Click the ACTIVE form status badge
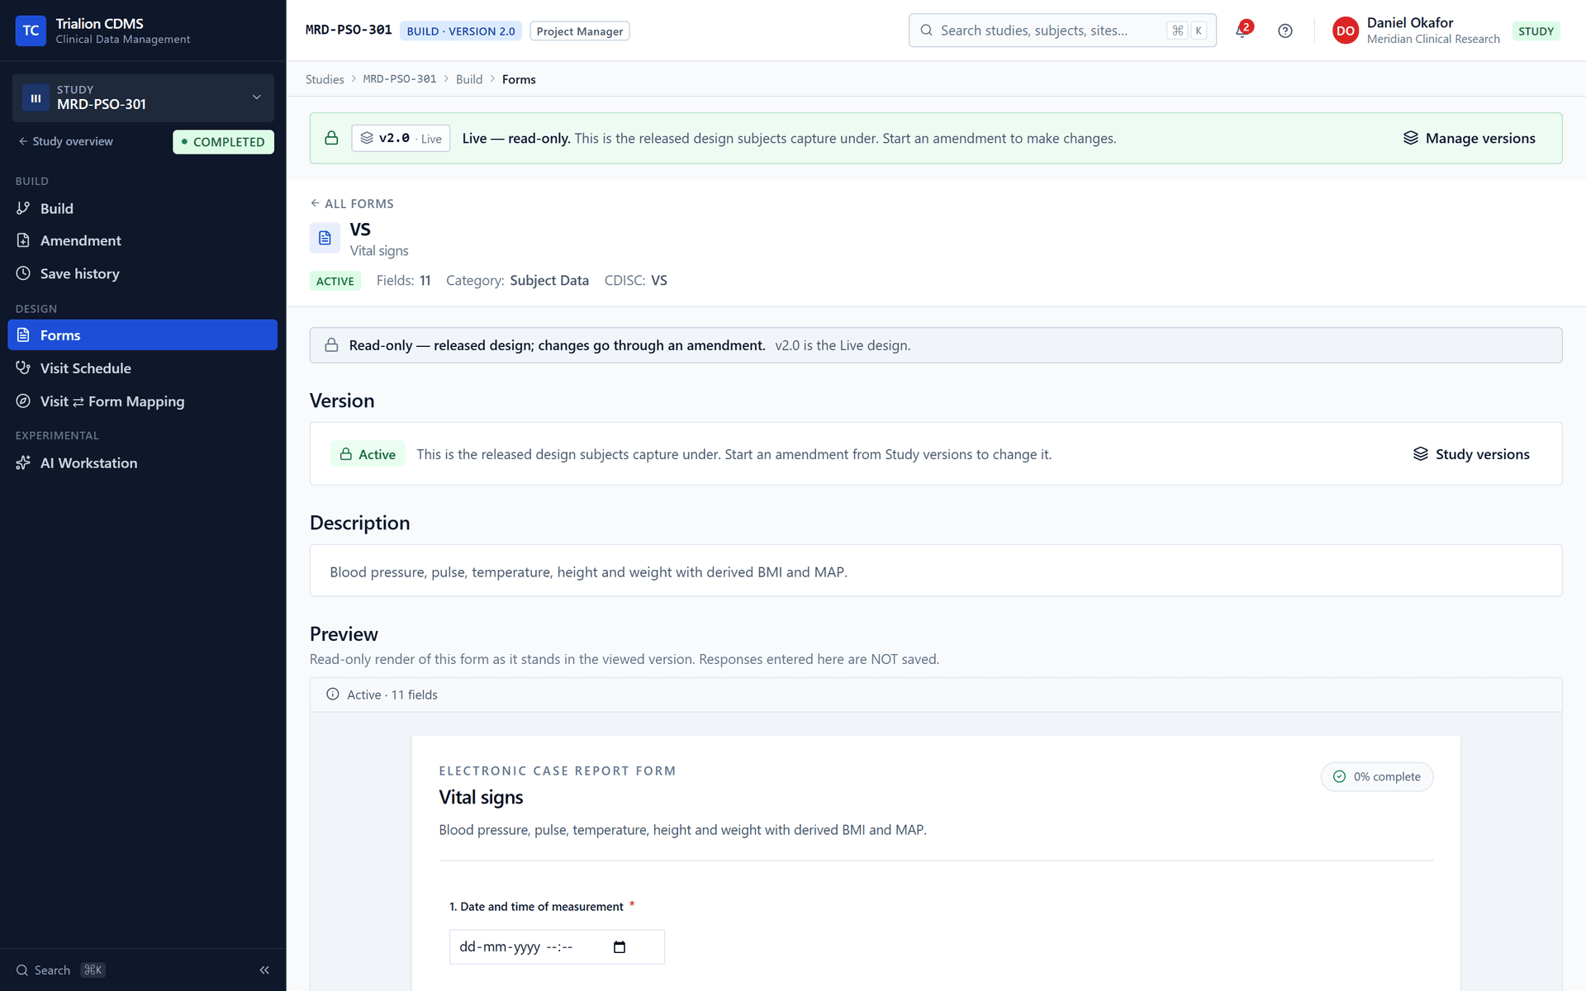 coord(335,281)
